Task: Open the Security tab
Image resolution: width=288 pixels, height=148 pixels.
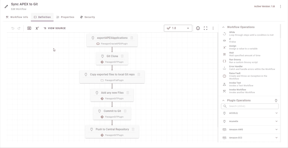Action: 87,17
